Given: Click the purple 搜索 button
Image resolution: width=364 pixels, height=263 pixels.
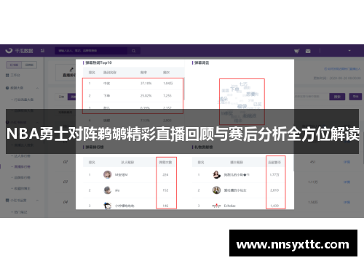Looking at the screenshot, I should point(337,97).
